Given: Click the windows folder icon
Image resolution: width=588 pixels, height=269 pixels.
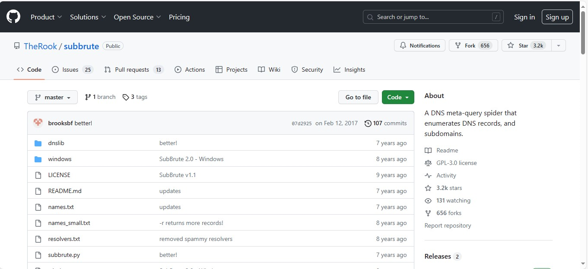Looking at the screenshot, I should [38, 159].
